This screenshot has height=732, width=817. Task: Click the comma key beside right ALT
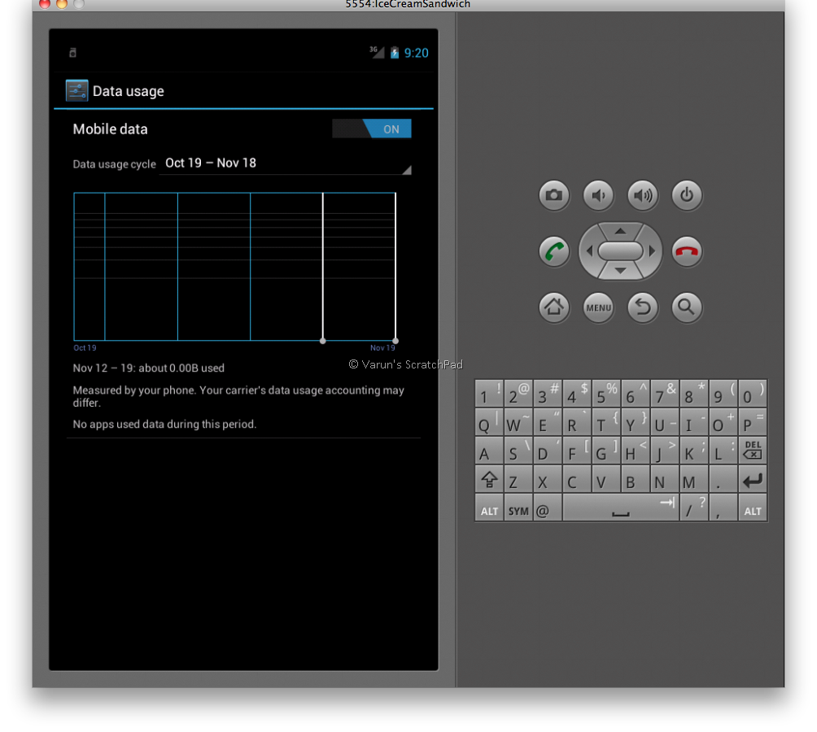coord(723,508)
